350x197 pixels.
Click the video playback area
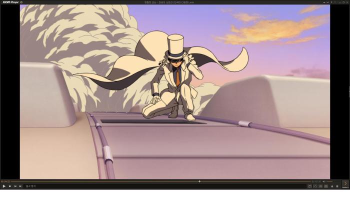(x=175, y=91)
